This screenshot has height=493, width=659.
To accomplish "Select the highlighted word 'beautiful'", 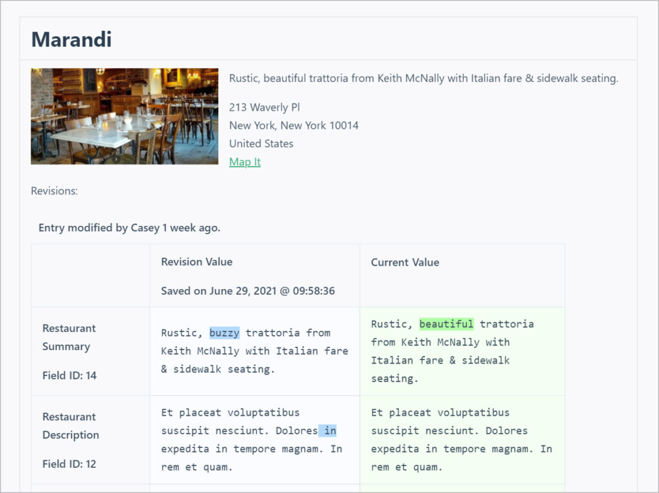I will pyautogui.click(x=447, y=324).
